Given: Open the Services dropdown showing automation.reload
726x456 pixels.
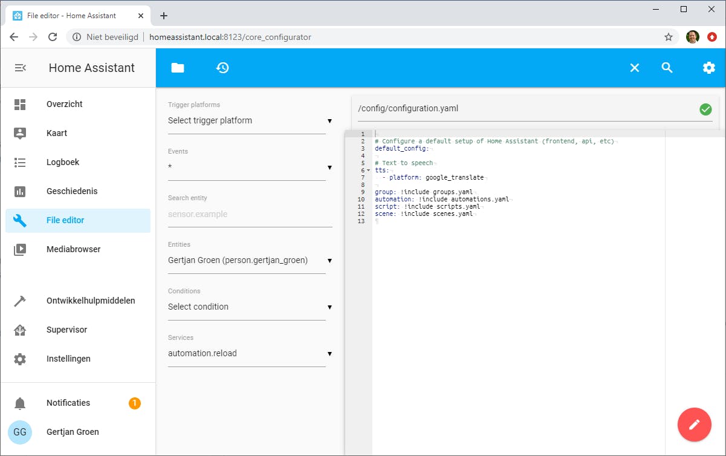Looking at the screenshot, I should point(247,354).
